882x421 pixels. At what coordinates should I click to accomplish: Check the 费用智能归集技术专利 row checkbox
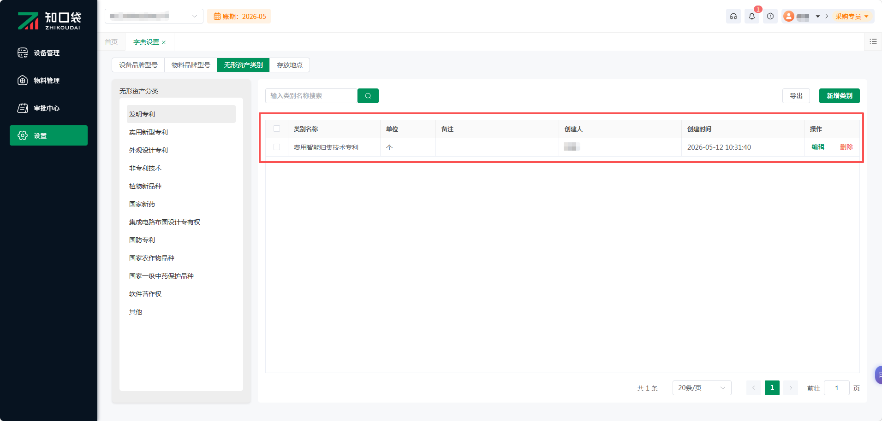coord(277,147)
